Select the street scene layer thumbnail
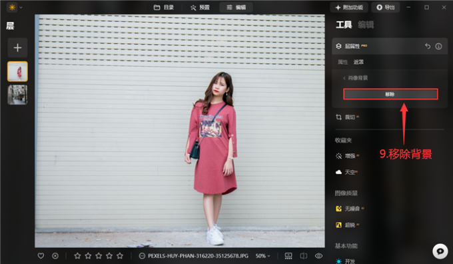 pyautogui.click(x=17, y=95)
